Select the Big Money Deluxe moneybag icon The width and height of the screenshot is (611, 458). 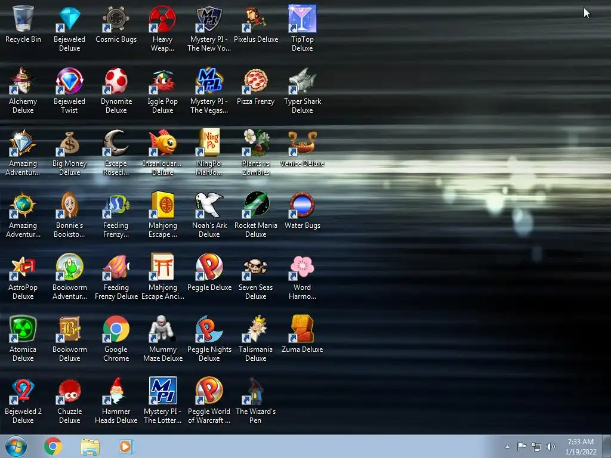pos(69,143)
